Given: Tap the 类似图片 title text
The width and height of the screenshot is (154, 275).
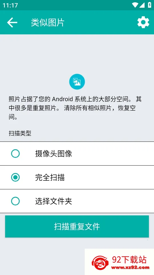Looking at the screenshot, I should point(48,23).
